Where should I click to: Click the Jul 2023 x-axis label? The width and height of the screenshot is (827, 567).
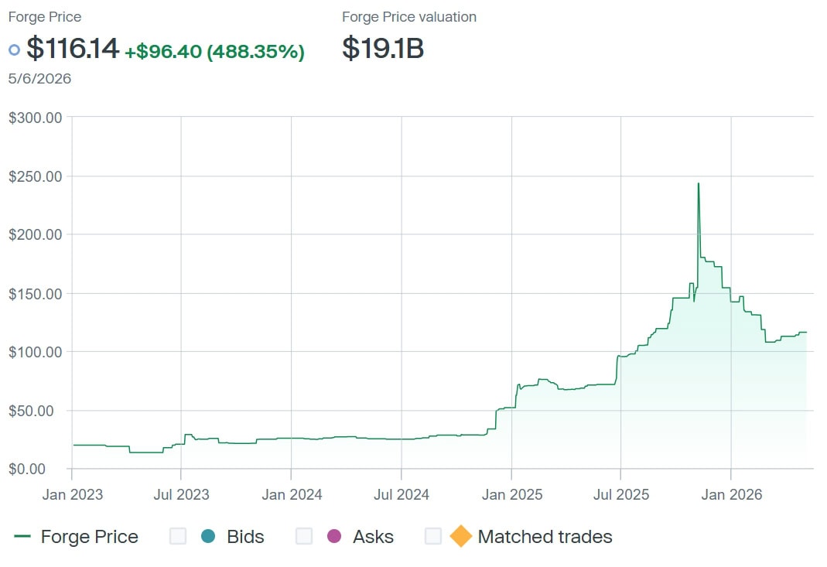[182, 495]
